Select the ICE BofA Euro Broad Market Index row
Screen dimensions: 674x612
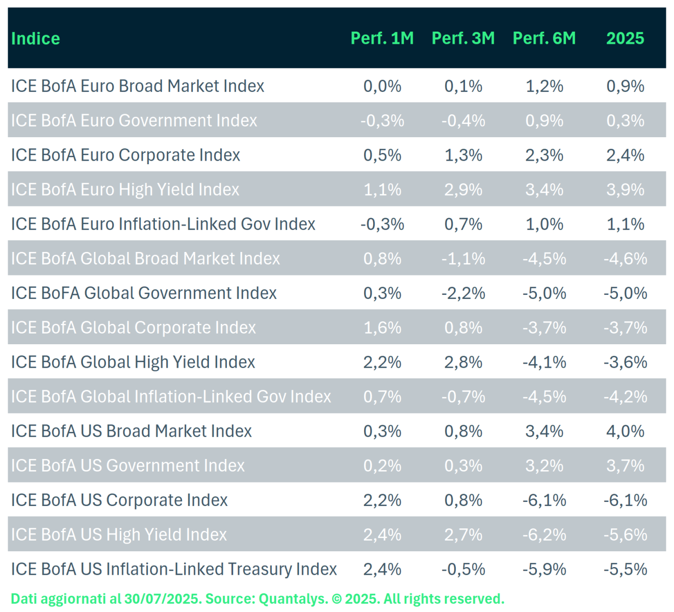138,86
